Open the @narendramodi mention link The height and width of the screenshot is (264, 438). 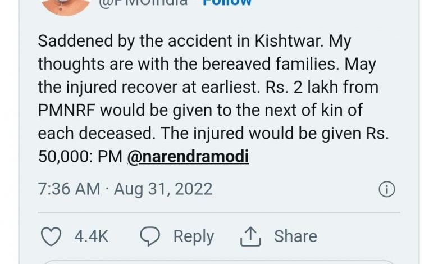[188, 156]
